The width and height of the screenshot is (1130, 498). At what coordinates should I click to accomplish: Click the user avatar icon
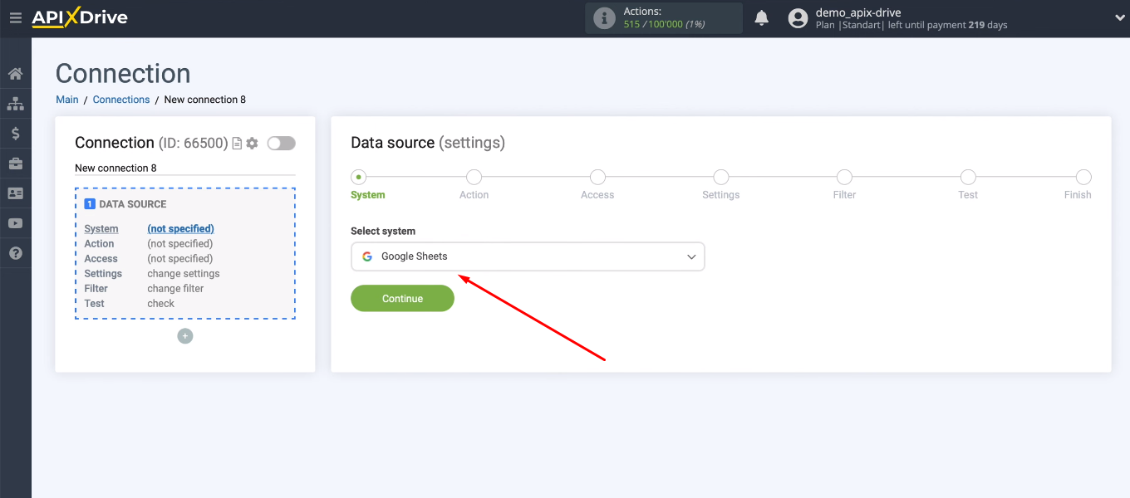coord(798,18)
